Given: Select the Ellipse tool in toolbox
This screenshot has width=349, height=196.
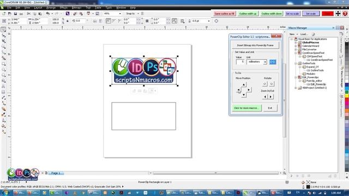Looking at the screenshot, I should (x=3, y=69).
